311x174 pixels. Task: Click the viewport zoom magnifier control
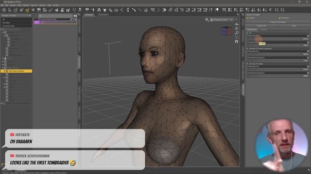[237, 33]
